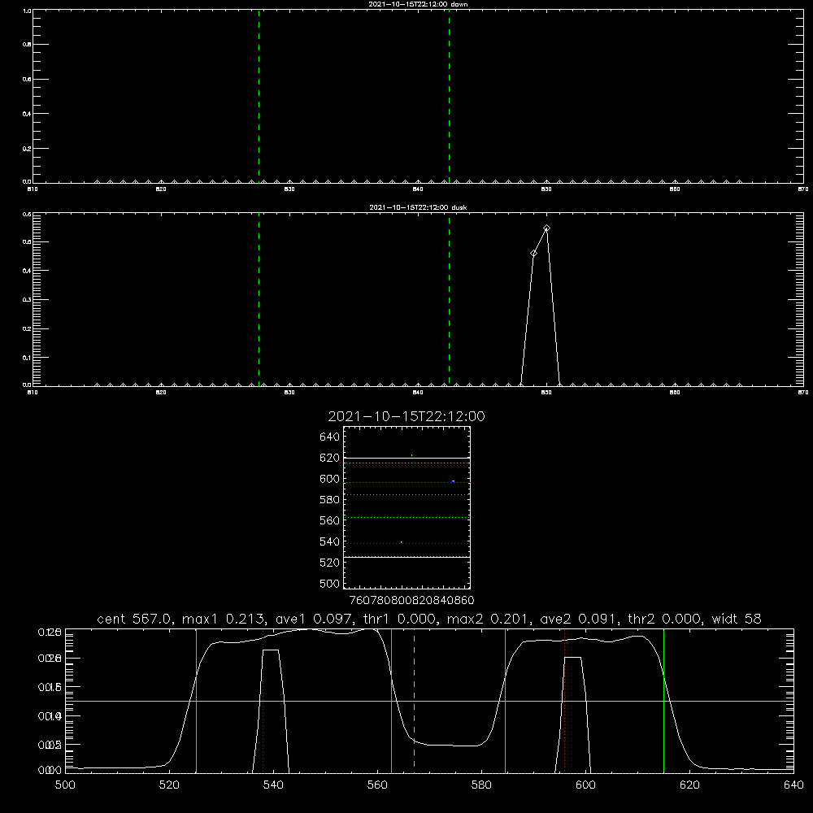Click the '640' label on the bottom plot x-axis
This screenshot has height=813, width=813.
(793, 785)
